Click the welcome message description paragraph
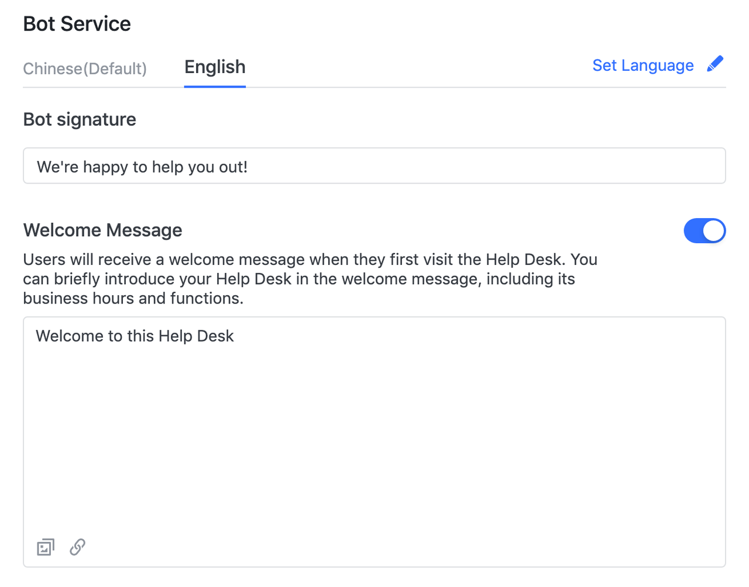Viewport: 749px width, 587px height. [x=310, y=279]
